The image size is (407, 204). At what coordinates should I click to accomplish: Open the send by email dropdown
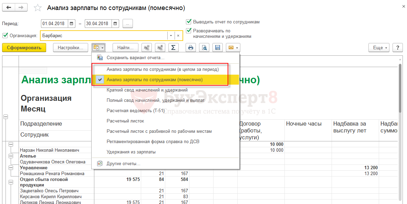(x=233, y=48)
